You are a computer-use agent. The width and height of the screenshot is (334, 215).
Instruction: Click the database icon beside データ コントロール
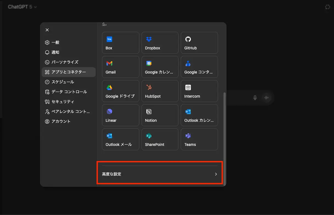coord(47,92)
